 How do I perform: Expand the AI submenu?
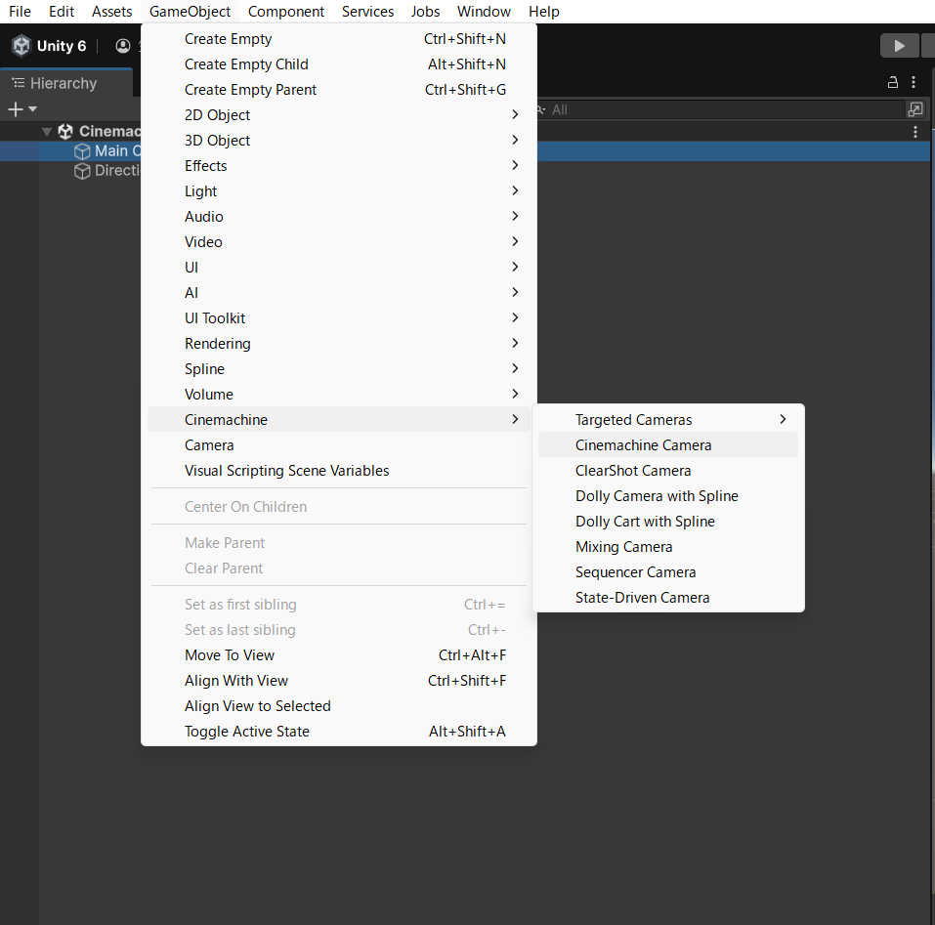click(339, 293)
